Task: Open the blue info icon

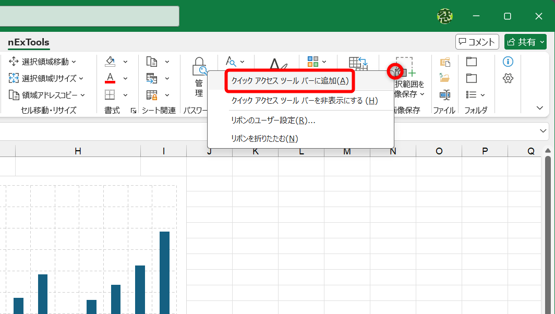Action: click(x=508, y=62)
